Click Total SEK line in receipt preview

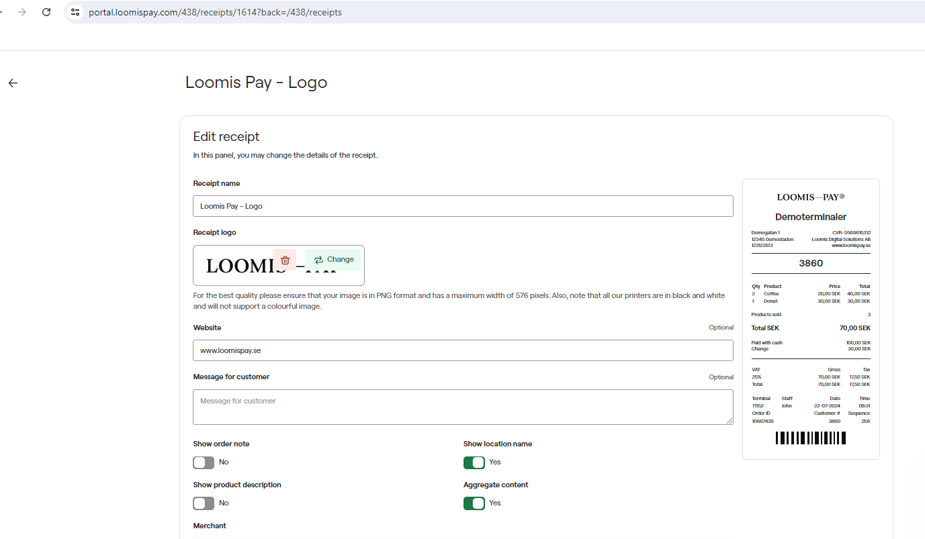(x=810, y=328)
